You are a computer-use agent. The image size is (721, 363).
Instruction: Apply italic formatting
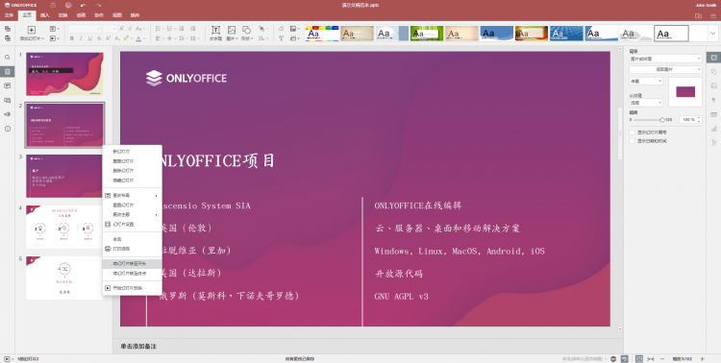tap(81, 38)
